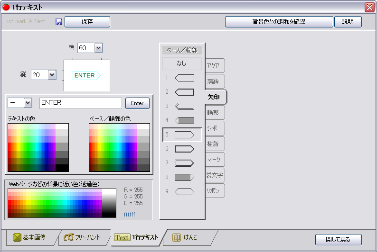Viewport: 377px width, 252px height.
Task: Open the フリーハンド freehand tab
Action: click(x=83, y=237)
